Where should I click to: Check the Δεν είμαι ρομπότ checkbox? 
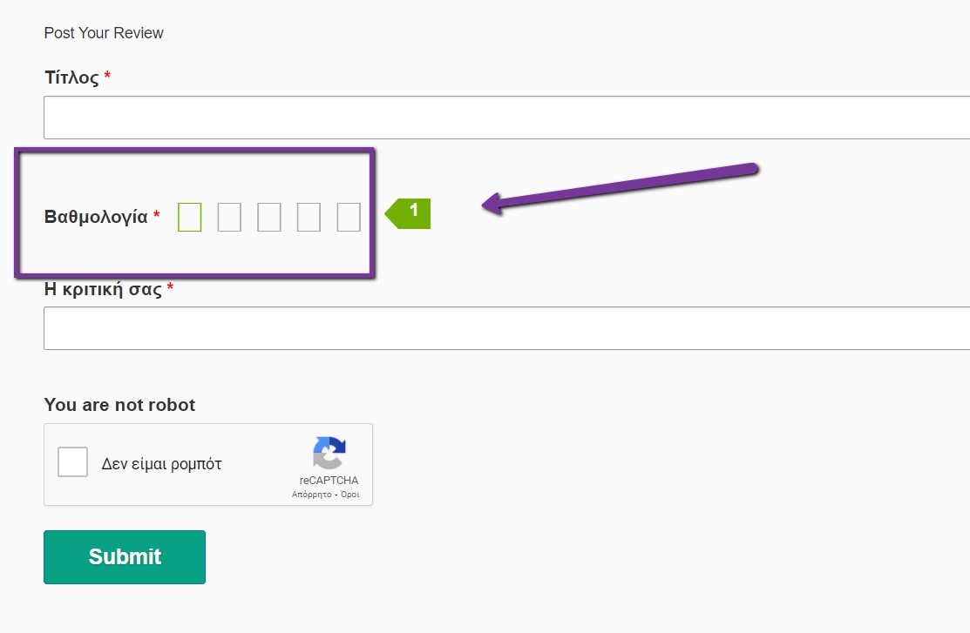(x=73, y=462)
